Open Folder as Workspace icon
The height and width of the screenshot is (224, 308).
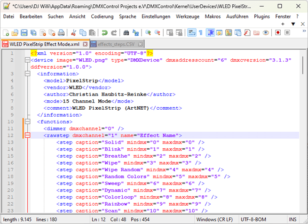coord(256,32)
